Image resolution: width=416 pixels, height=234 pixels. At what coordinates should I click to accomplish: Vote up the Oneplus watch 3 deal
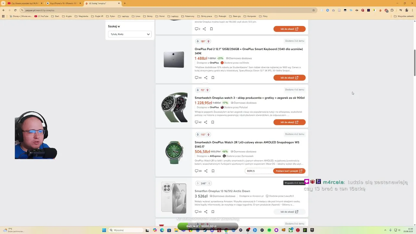click(207, 90)
